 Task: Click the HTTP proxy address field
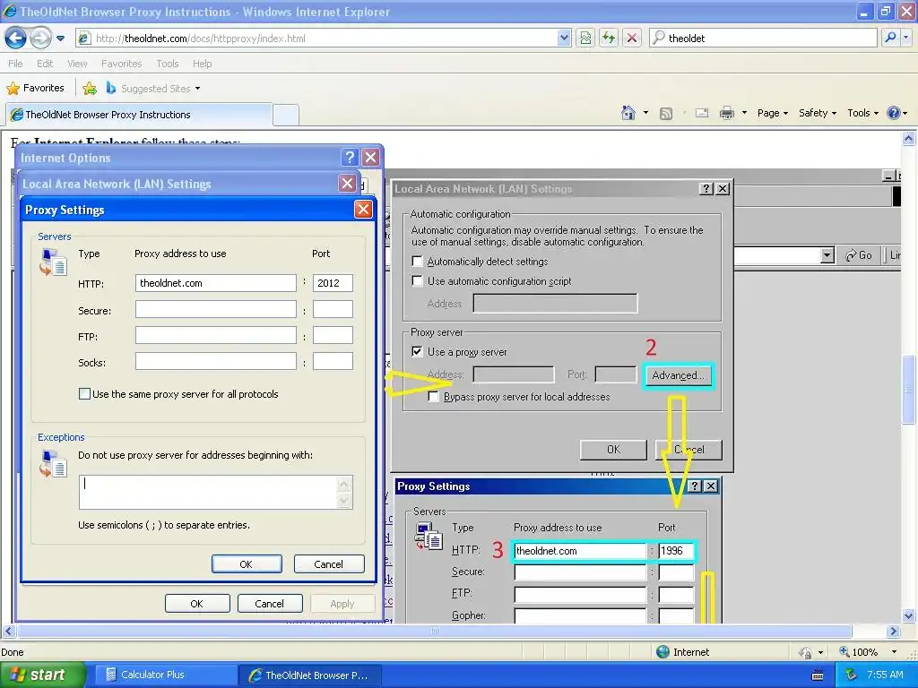click(x=215, y=283)
